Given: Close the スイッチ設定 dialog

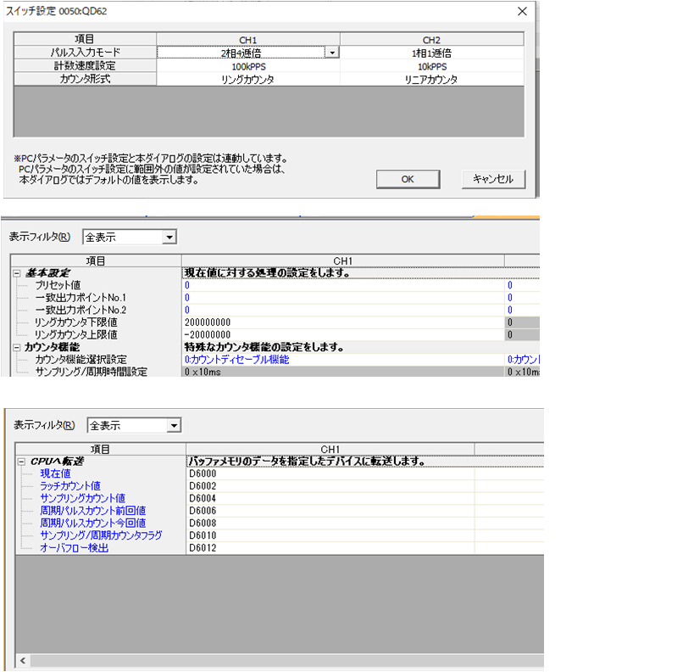Looking at the screenshot, I should tap(522, 11).
